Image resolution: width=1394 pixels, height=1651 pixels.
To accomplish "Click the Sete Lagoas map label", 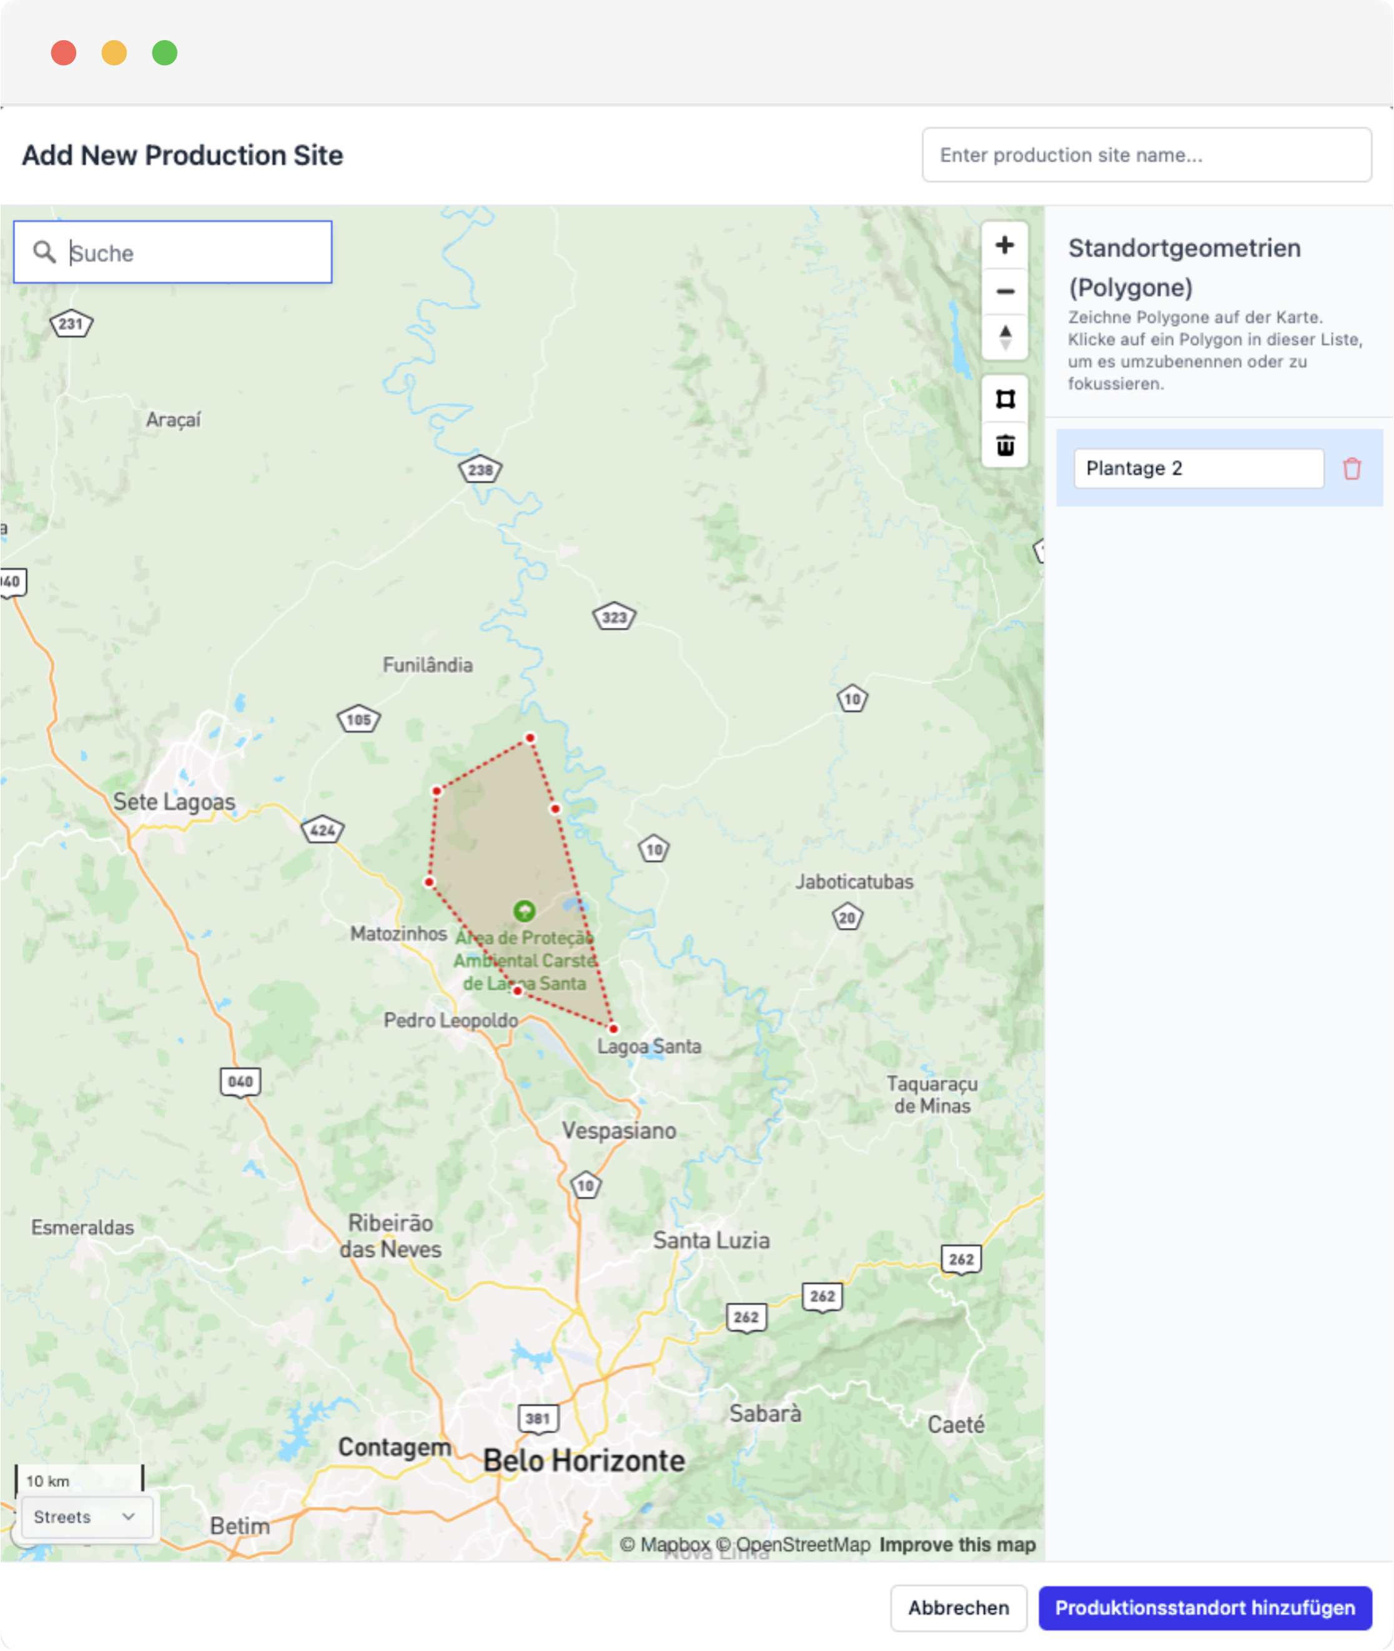I will click(174, 801).
